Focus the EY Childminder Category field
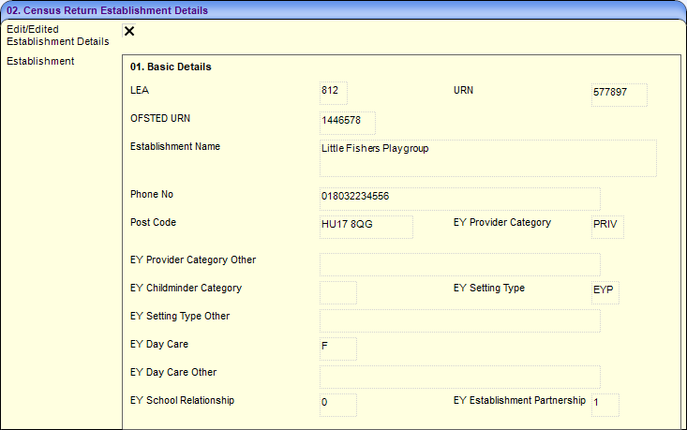The width and height of the screenshot is (687, 430). (x=337, y=291)
